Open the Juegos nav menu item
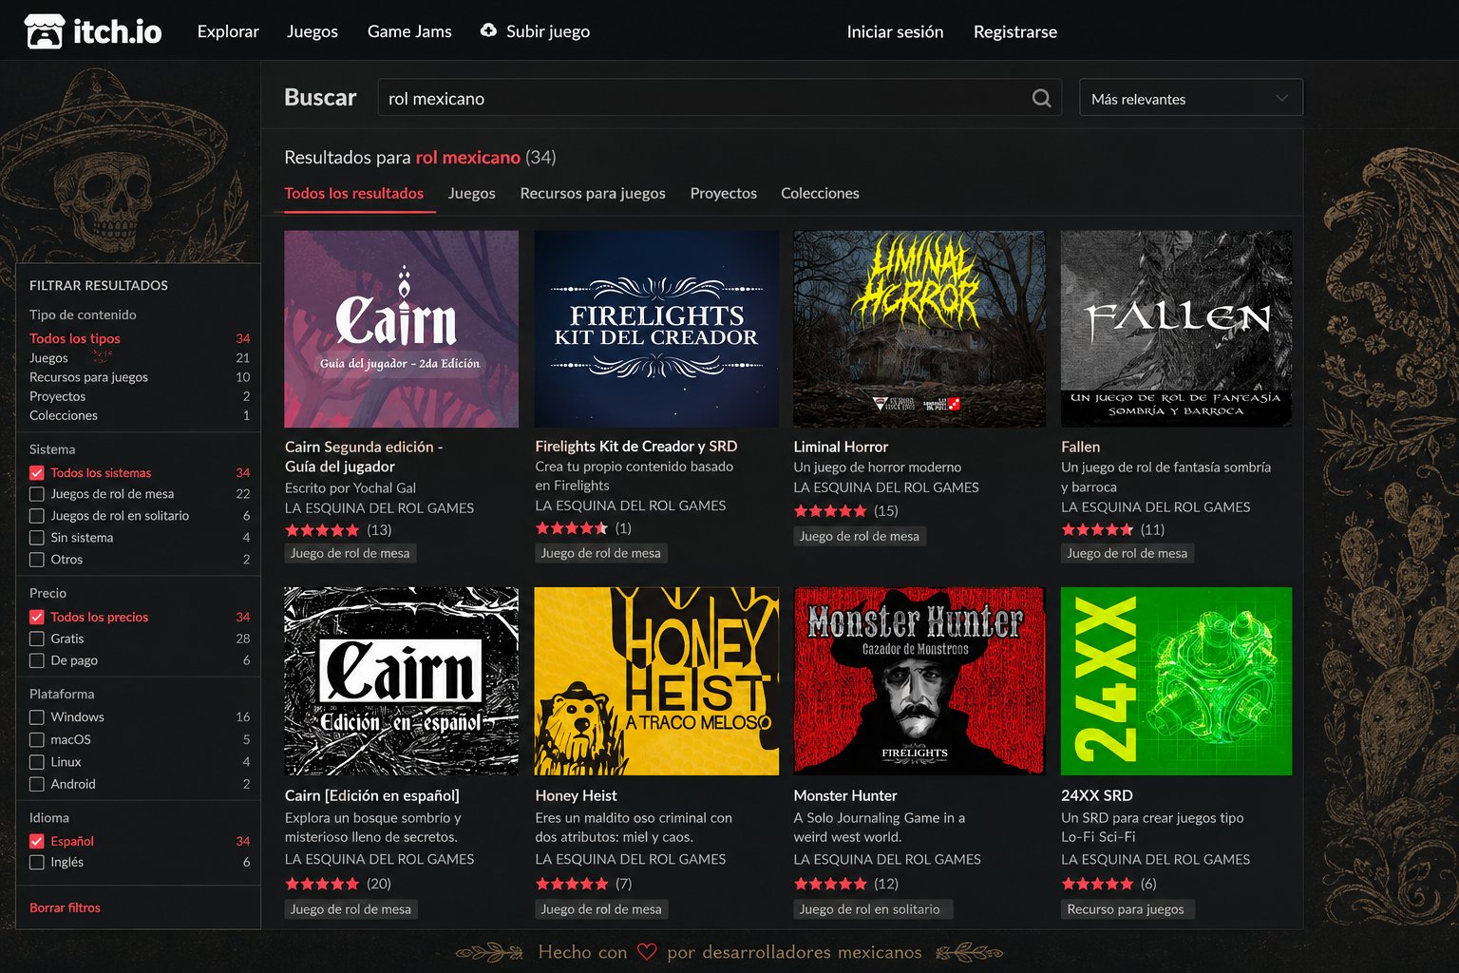This screenshot has width=1459, height=973. coord(313,31)
